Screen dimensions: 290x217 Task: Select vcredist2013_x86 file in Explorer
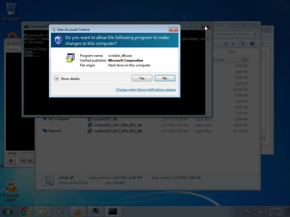[x=105, y=119]
